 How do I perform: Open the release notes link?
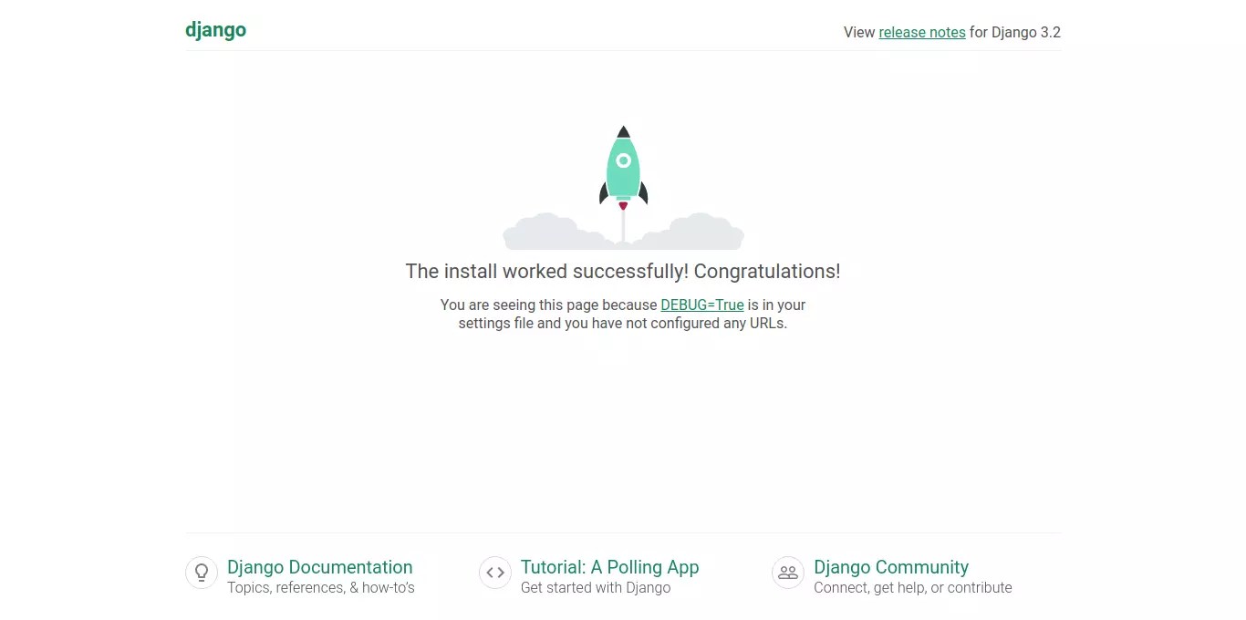pyautogui.click(x=922, y=32)
